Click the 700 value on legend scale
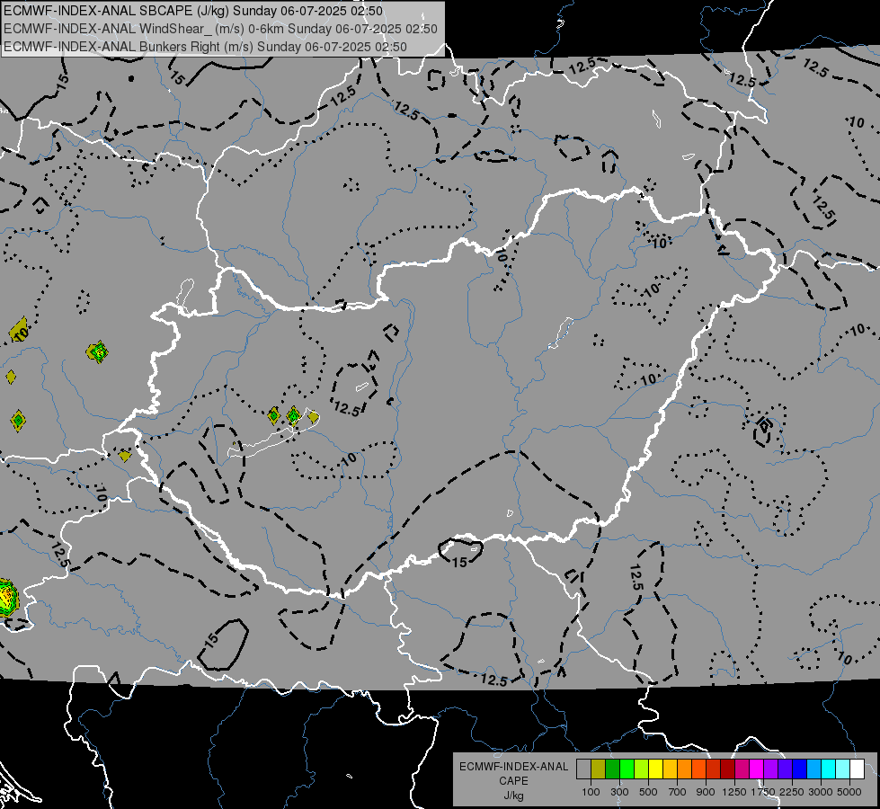The height and width of the screenshot is (809, 880). click(x=678, y=792)
